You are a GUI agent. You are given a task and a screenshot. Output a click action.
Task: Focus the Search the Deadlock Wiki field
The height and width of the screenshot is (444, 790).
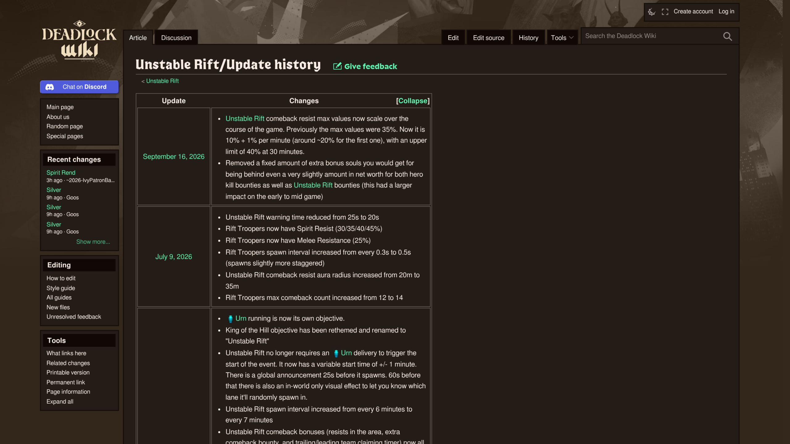pos(651,36)
